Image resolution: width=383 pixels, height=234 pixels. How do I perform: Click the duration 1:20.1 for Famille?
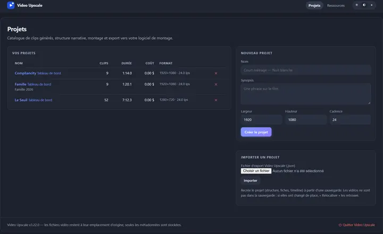[x=127, y=84]
